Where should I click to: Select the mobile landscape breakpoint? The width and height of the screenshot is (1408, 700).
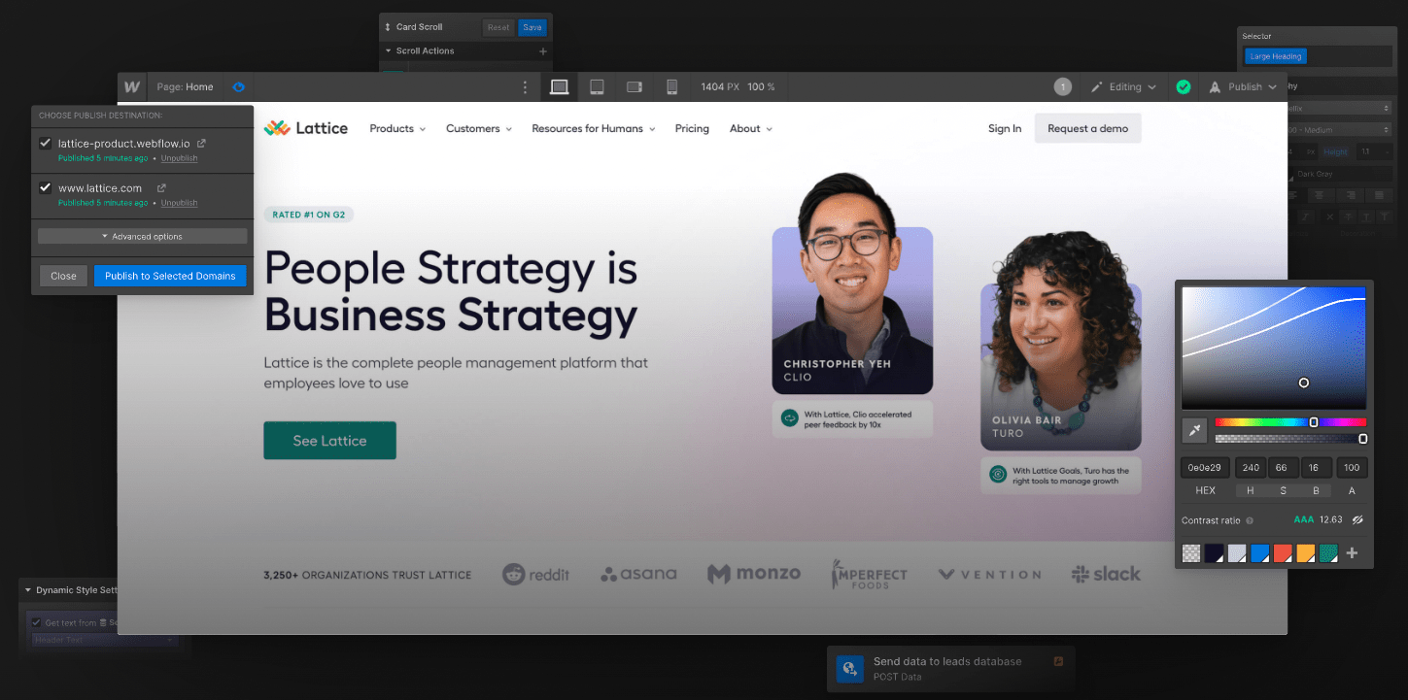(x=635, y=86)
